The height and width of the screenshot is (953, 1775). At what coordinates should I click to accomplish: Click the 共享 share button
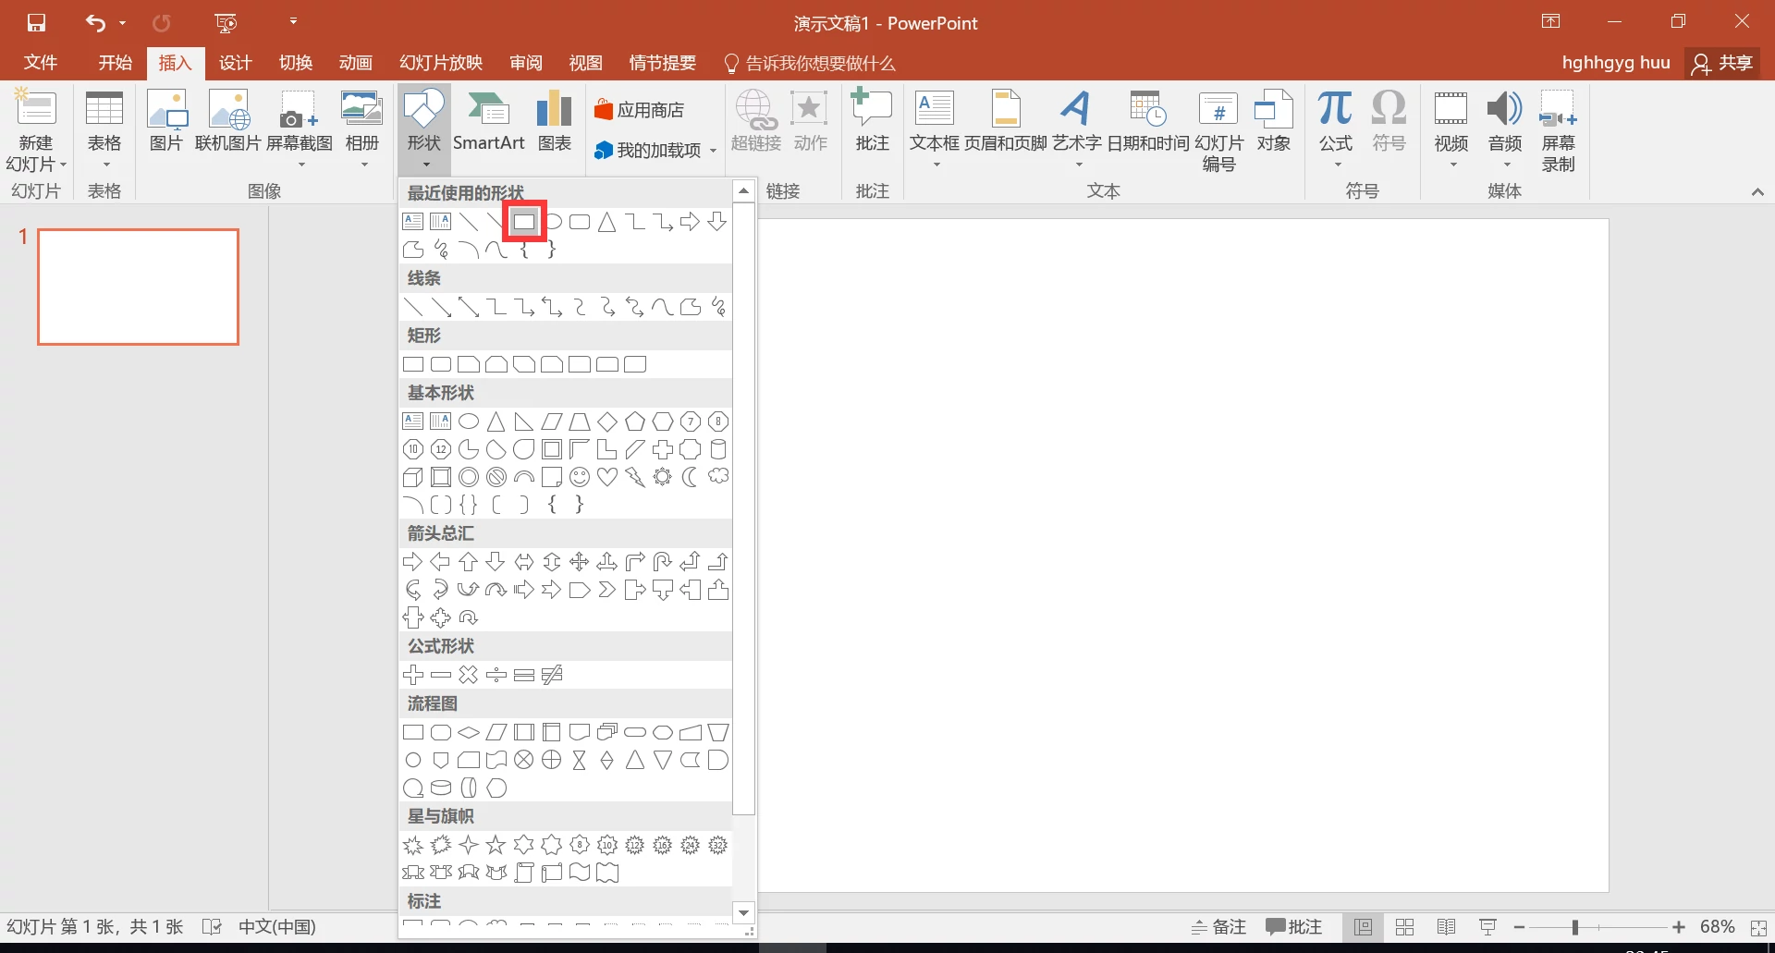pos(1723,63)
